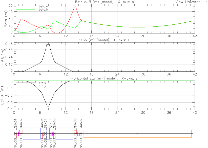Screen dimensions: 208x148
Task: Click the NA_CELLD01_QUA07 element label
Action: (81, 133)
